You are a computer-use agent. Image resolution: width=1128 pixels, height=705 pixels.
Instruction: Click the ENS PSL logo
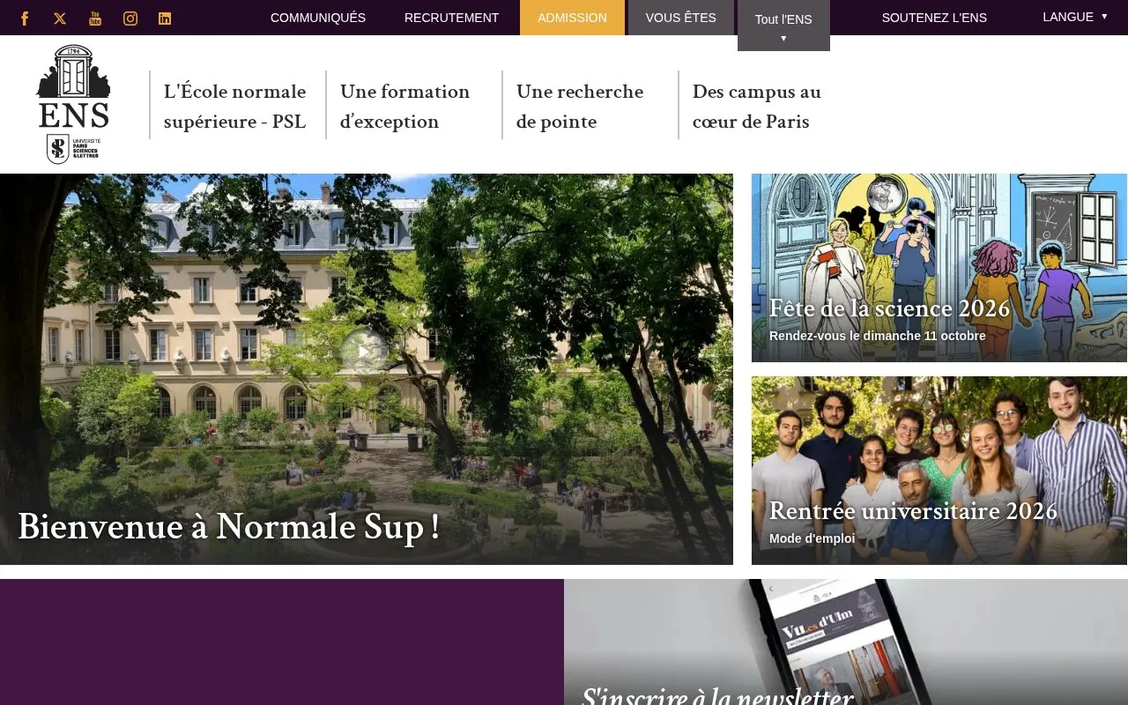pyautogui.click(x=73, y=104)
